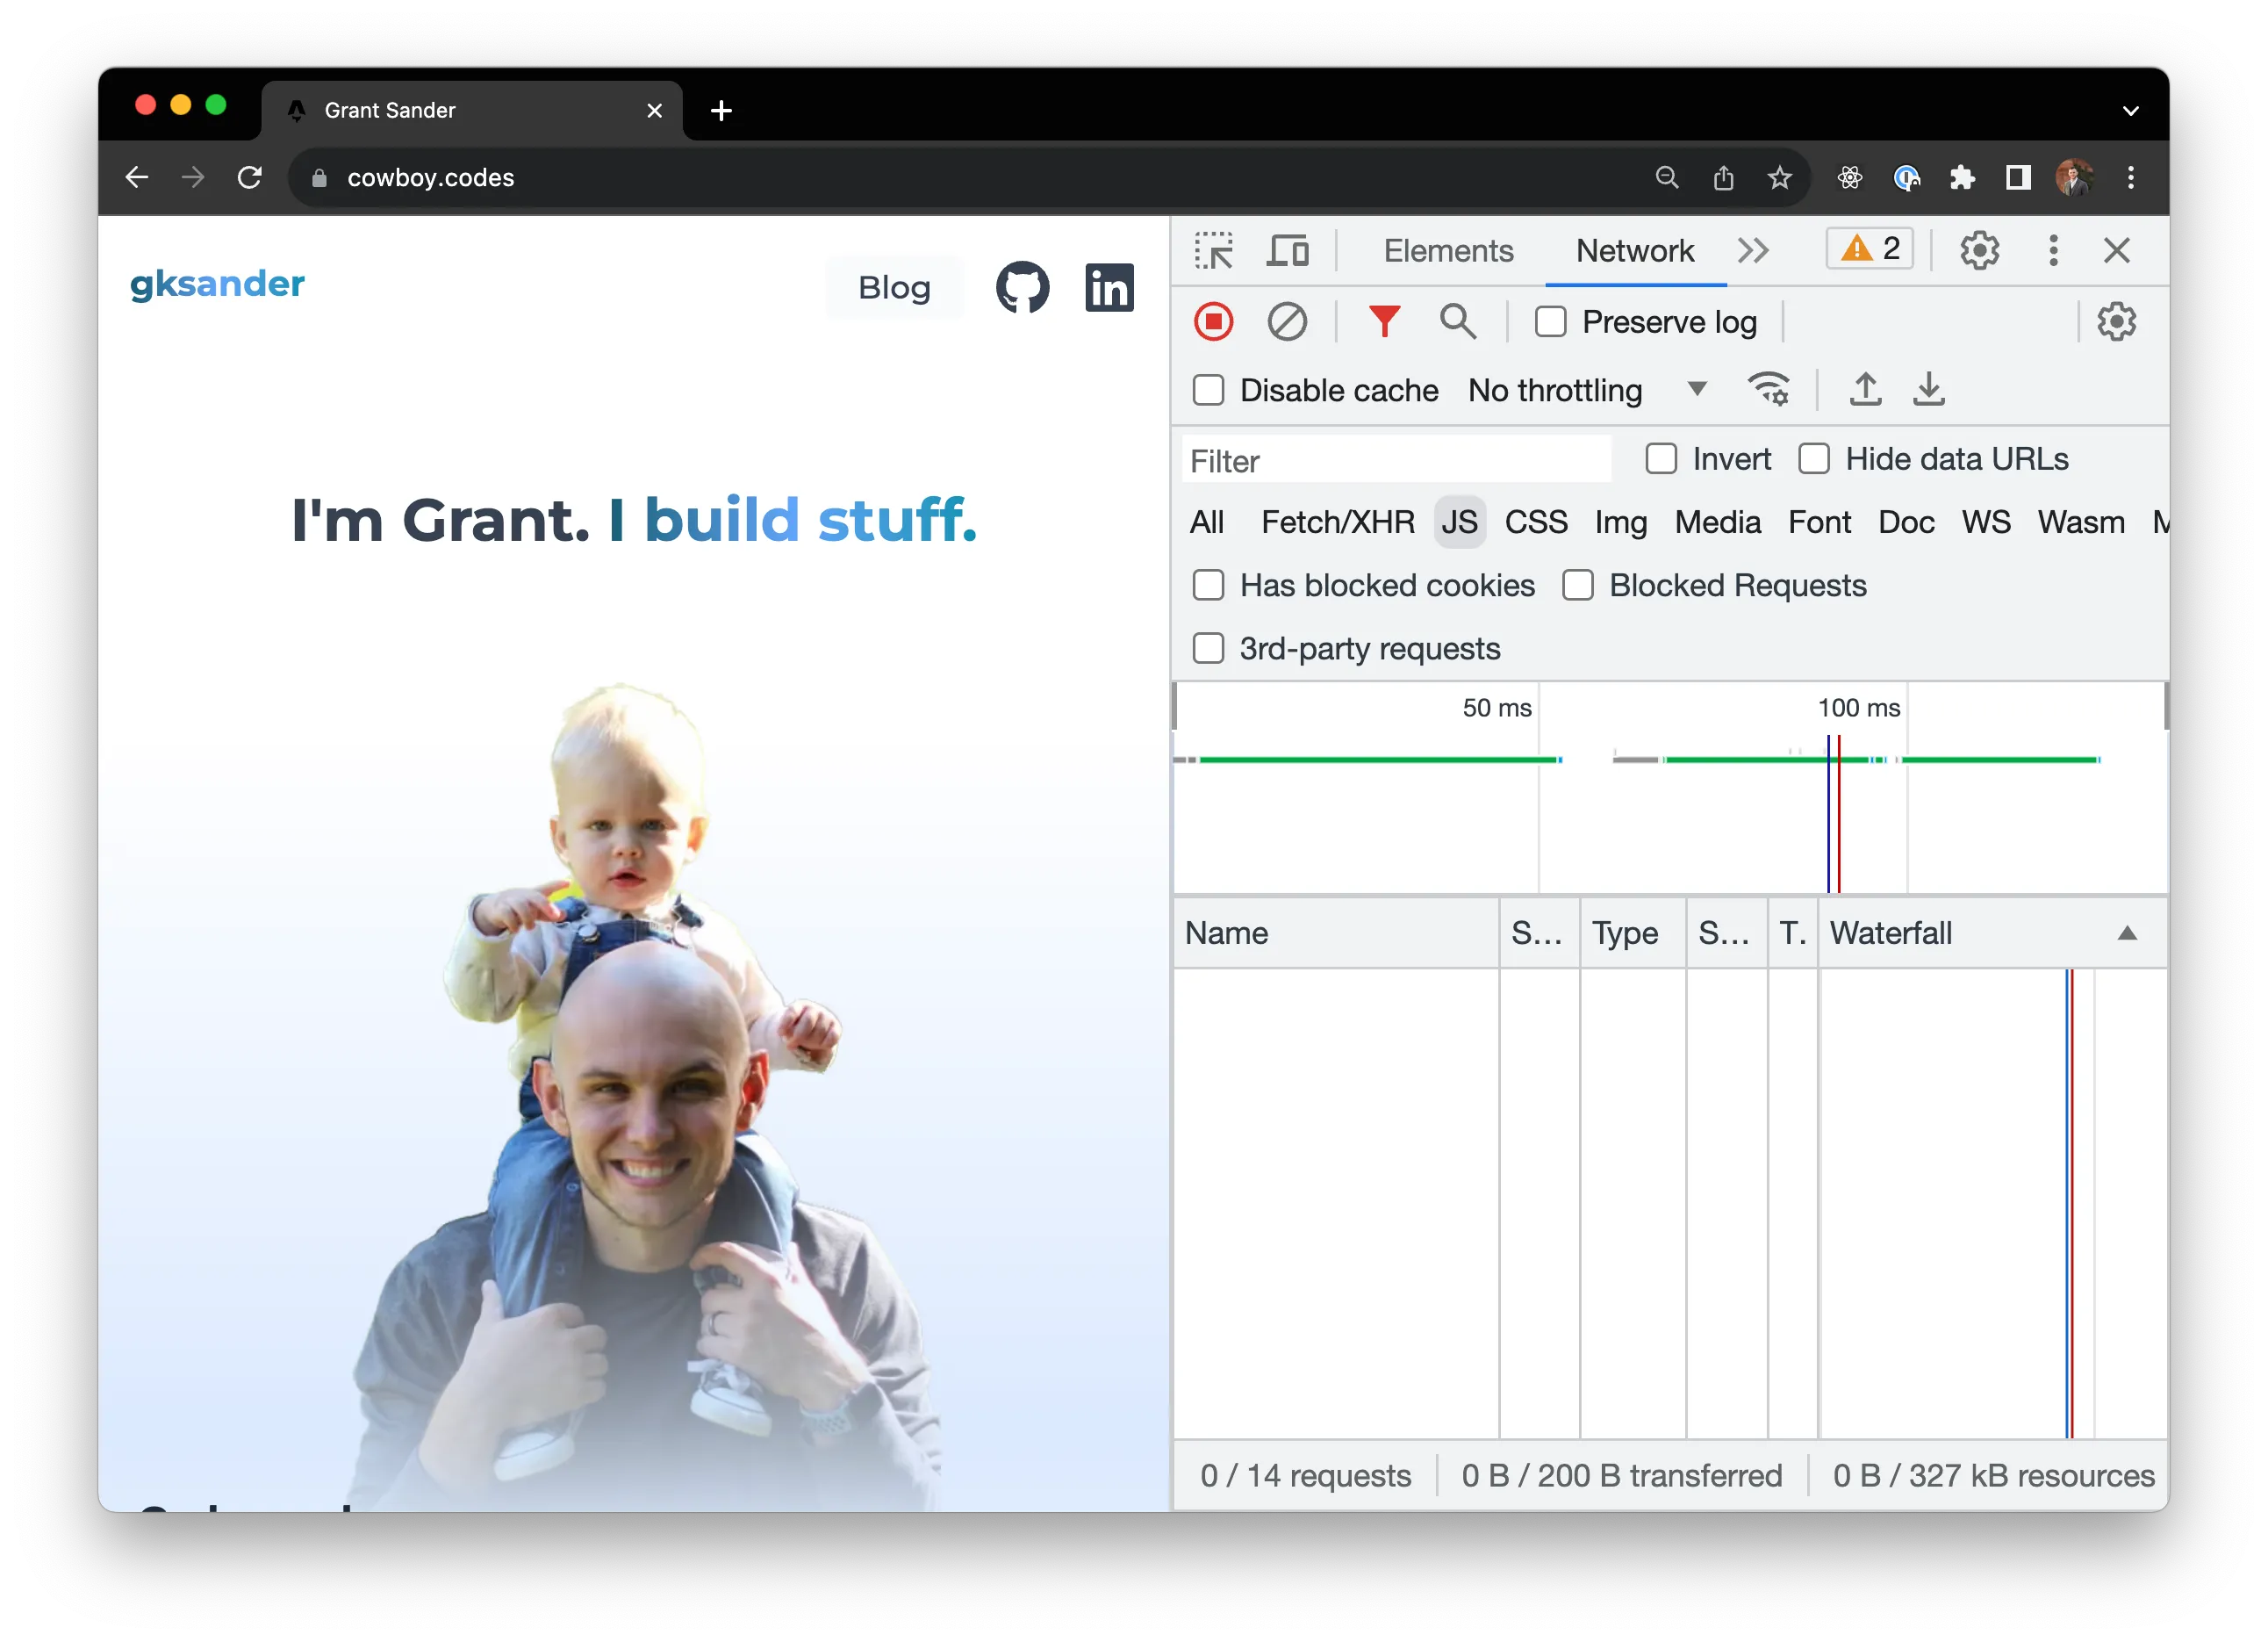Open the extensions puzzle icon
2268x1642 pixels.
[x=1962, y=177]
